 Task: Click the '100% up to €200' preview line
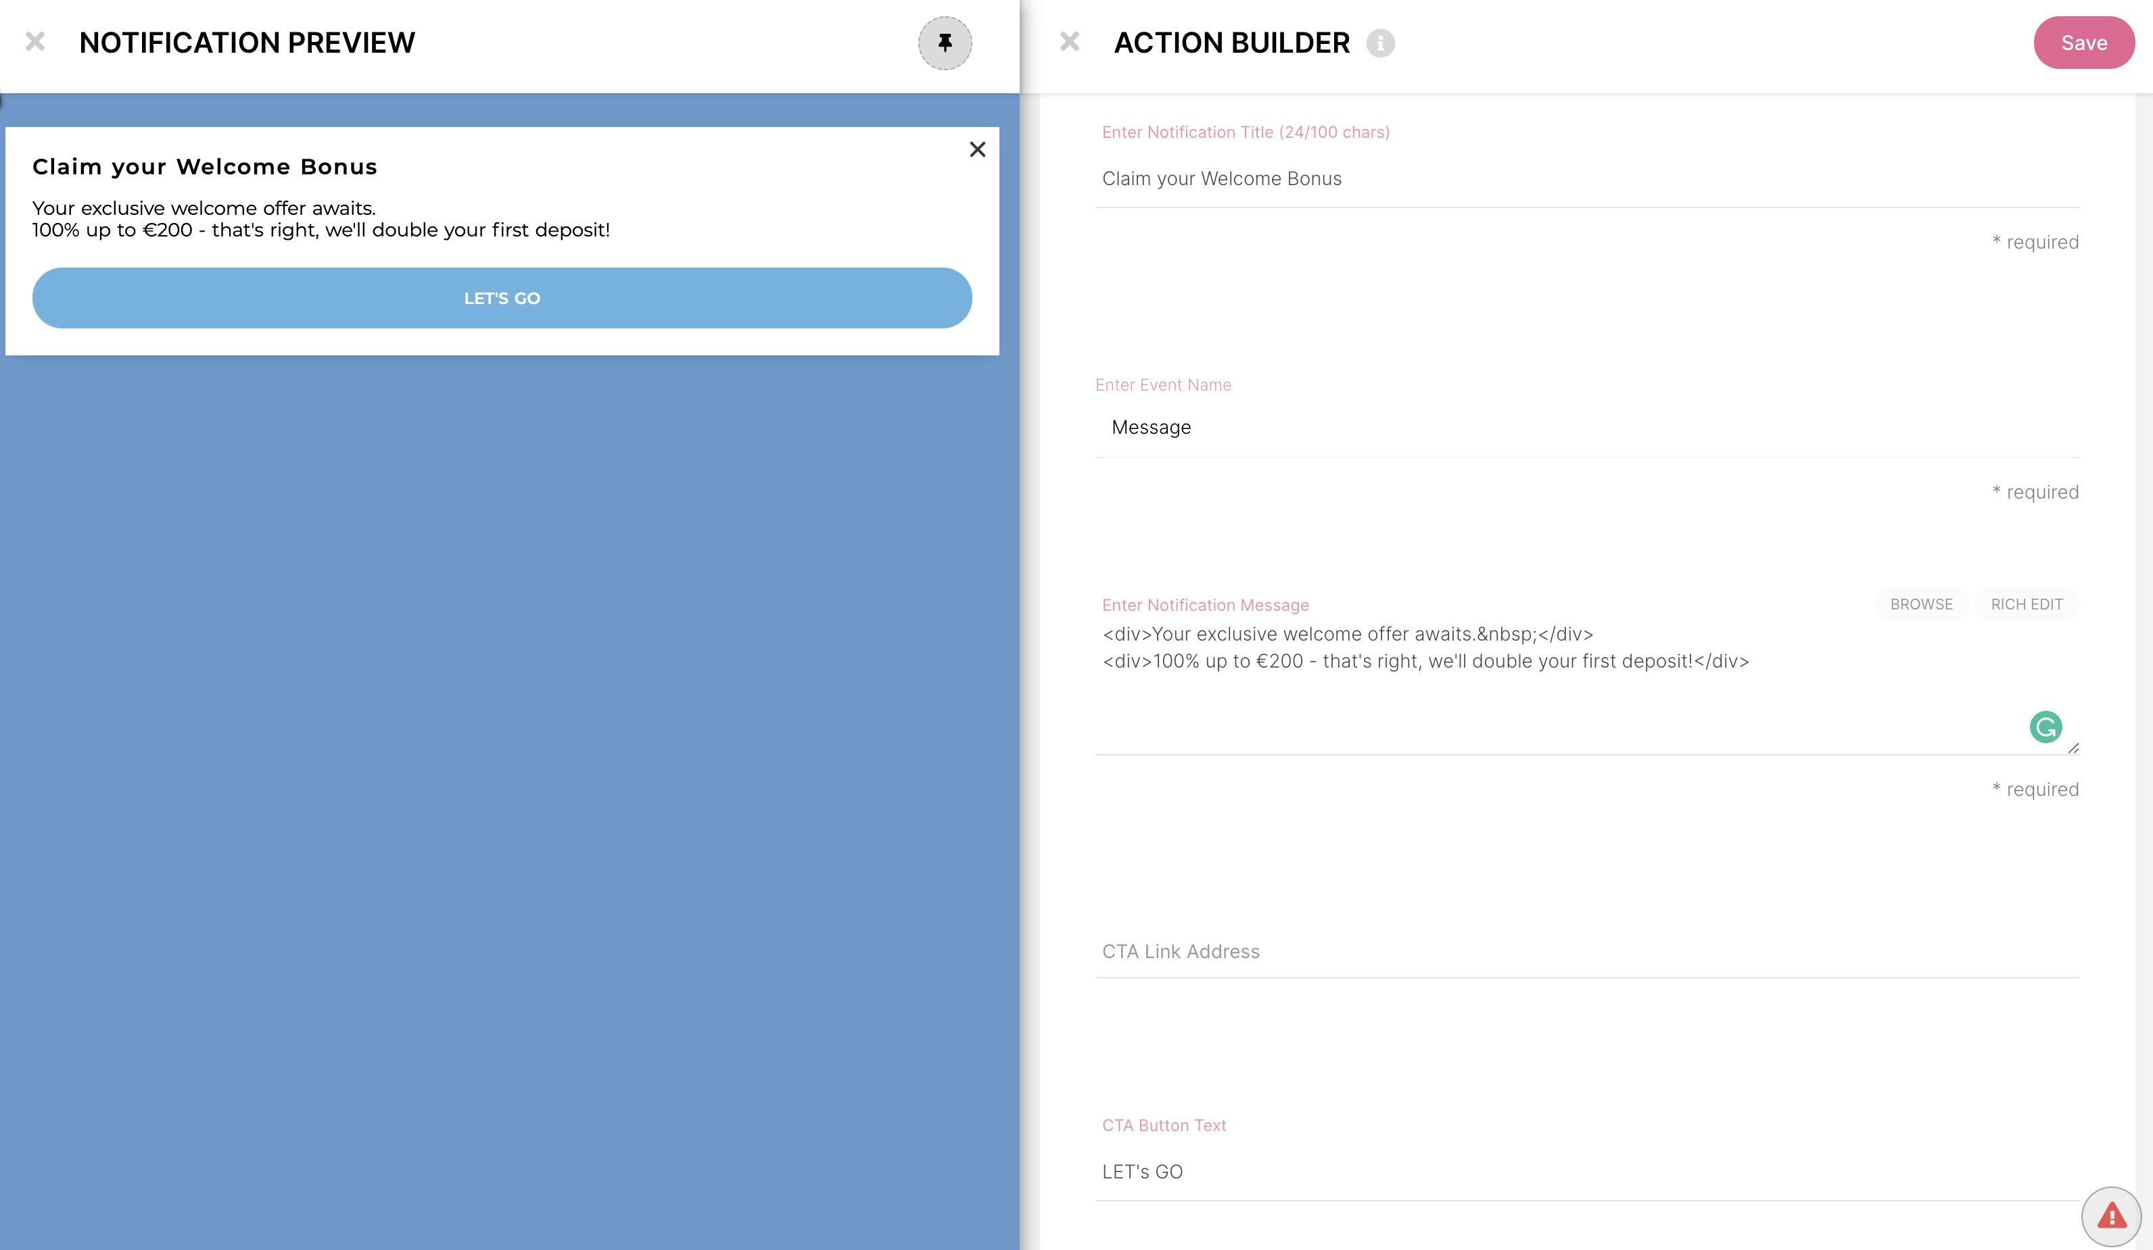(321, 230)
